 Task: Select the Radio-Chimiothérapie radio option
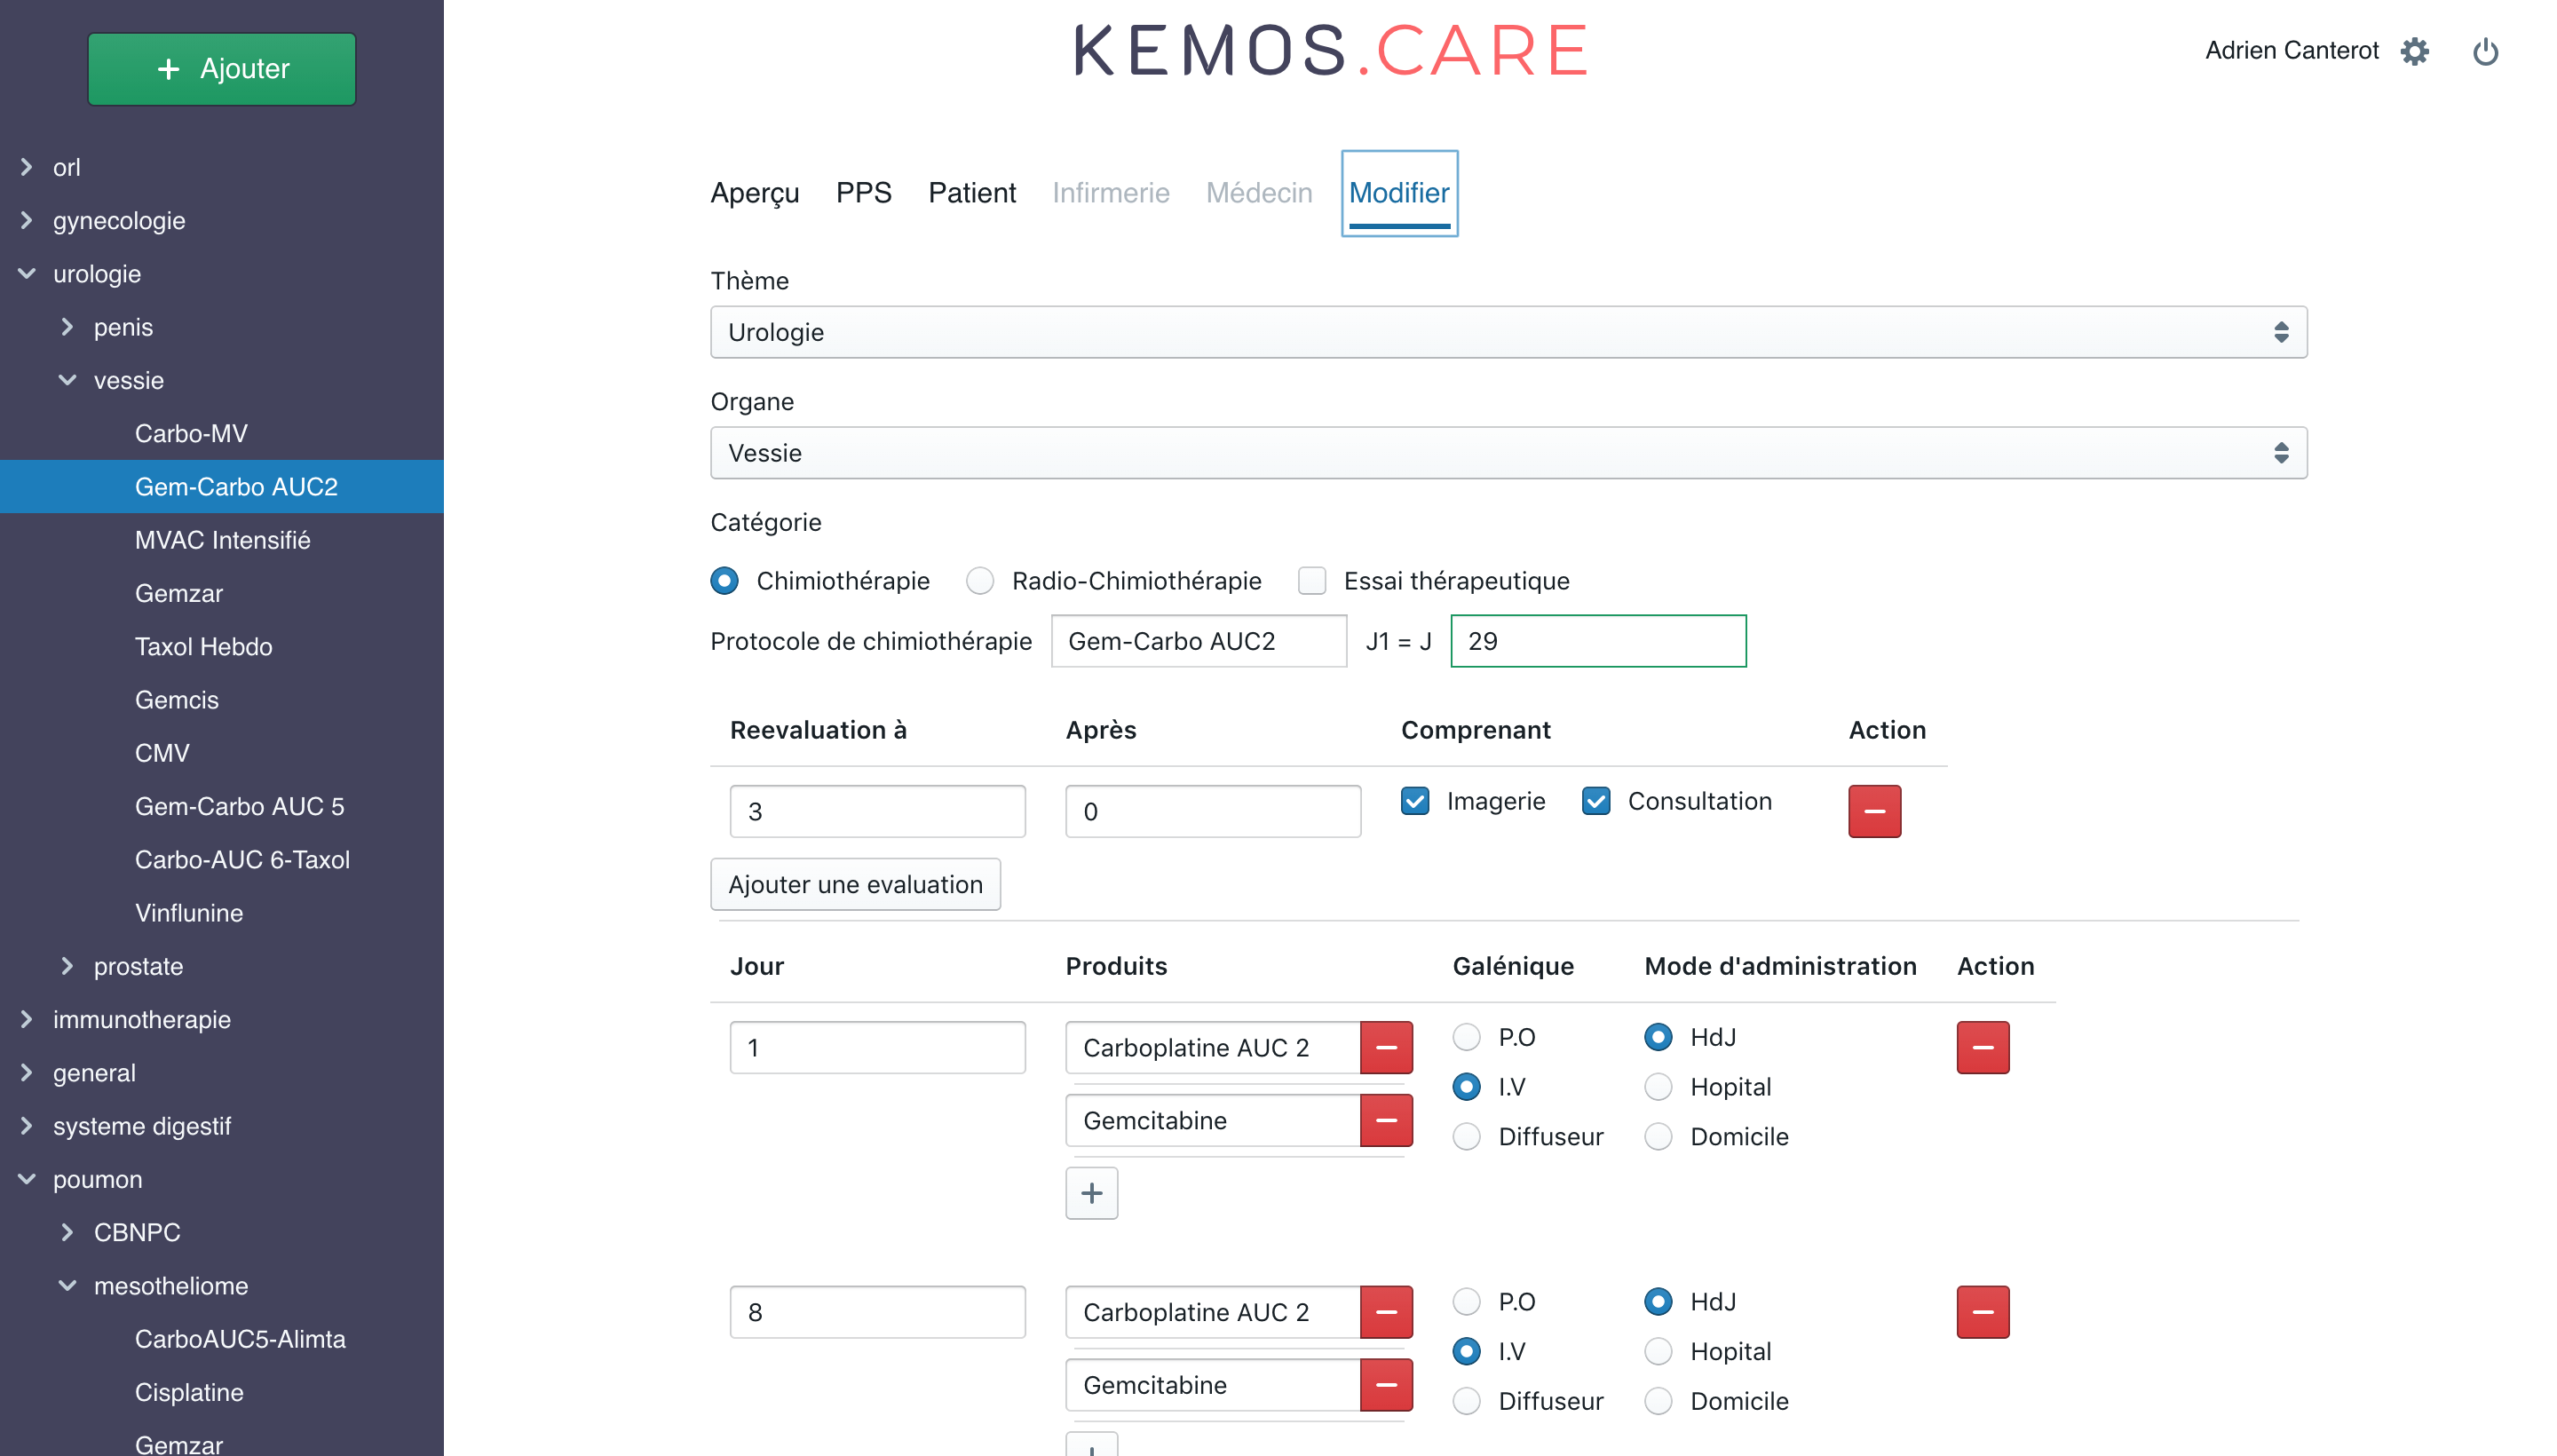pyautogui.click(x=979, y=581)
